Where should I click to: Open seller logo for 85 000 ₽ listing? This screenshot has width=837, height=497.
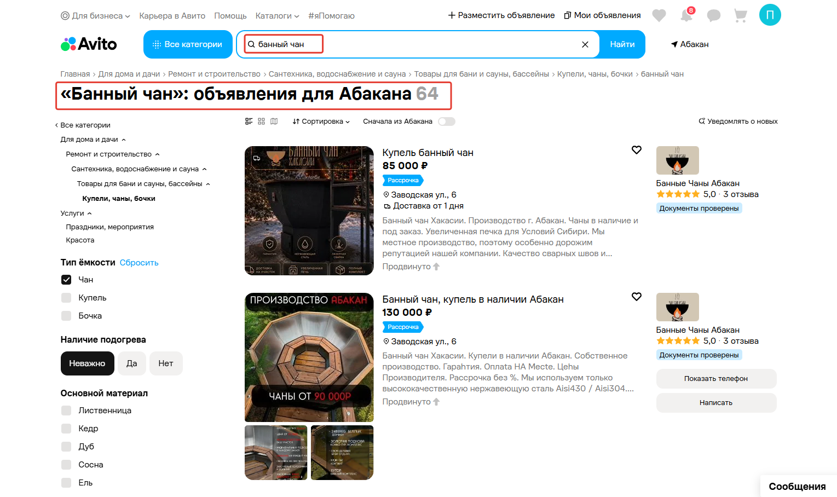pyautogui.click(x=678, y=160)
